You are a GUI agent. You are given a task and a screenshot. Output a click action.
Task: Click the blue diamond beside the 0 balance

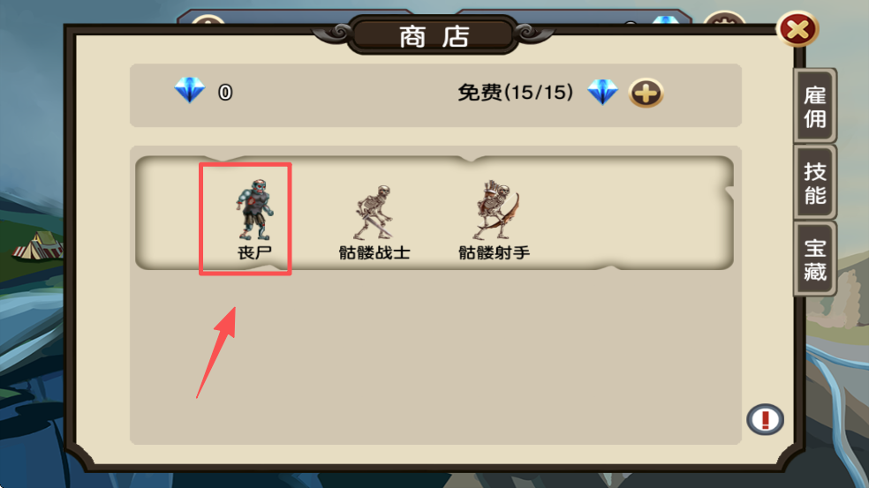point(190,90)
